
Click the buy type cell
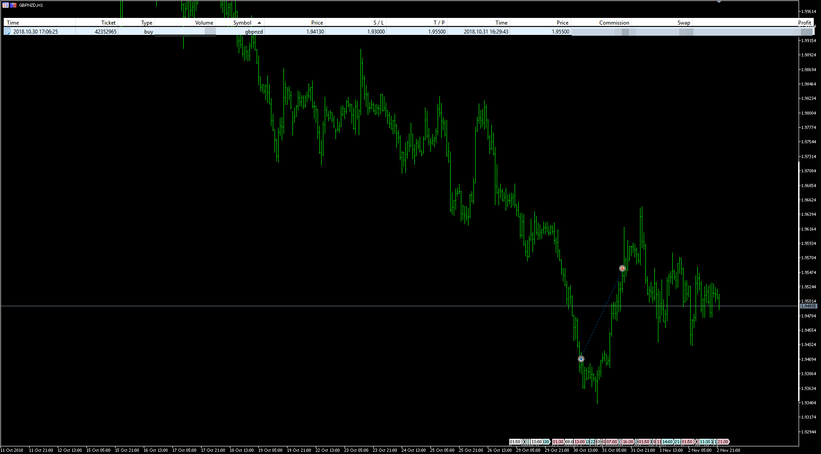click(149, 32)
